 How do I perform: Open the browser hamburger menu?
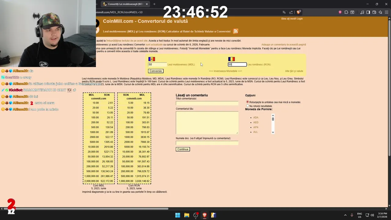point(386,12)
